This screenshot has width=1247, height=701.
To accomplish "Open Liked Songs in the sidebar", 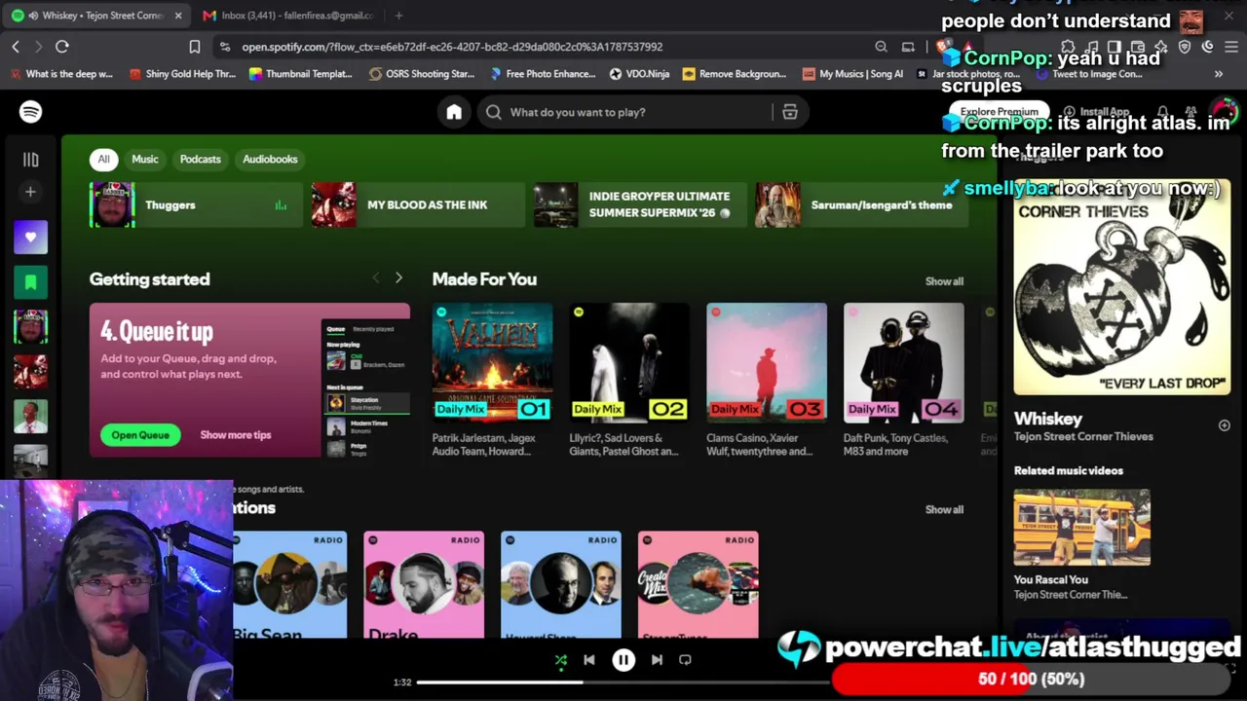I will [x=30, y=237].
